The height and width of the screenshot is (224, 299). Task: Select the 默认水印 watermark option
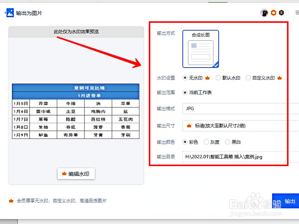coord(218,78)
